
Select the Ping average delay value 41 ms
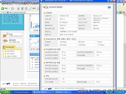(64, 58)
